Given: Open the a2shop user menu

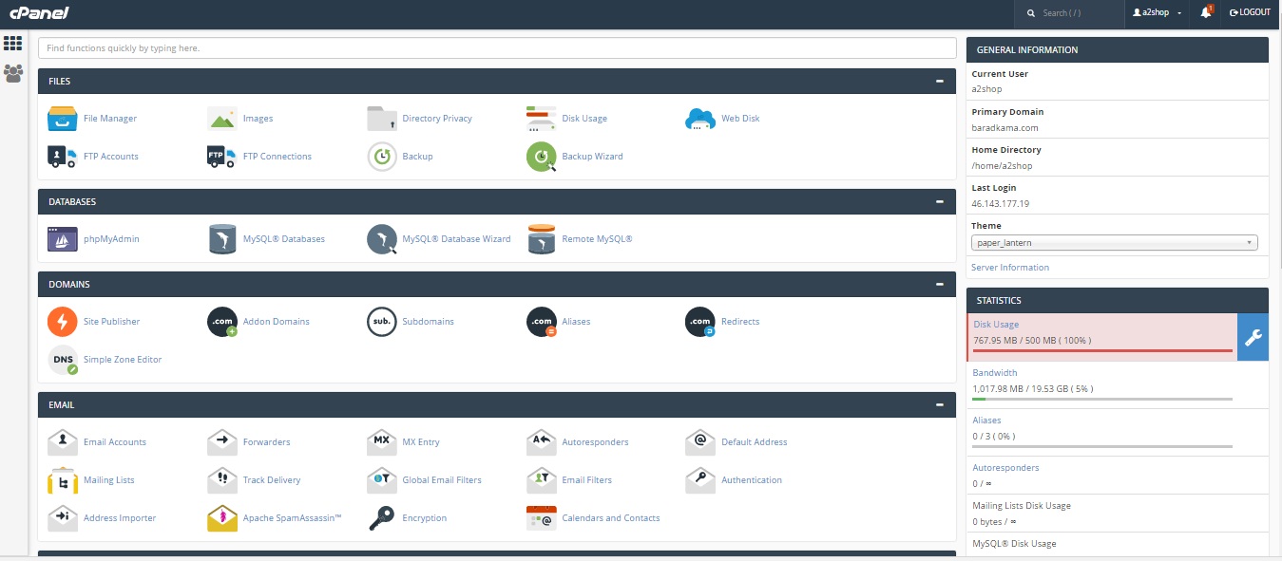Looking at the screenshot, I should [x=1157, y=12].
